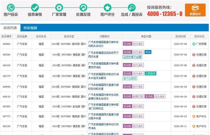Viewport: 210px width, 135px height.
Task: Click 雅阁 series in row 487773
Action: [x=41, y=116]
